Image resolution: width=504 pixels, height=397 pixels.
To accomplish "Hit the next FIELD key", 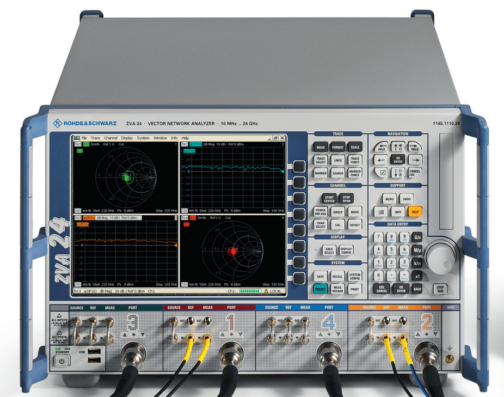I will pyautogui.click(x=415, y=147).
